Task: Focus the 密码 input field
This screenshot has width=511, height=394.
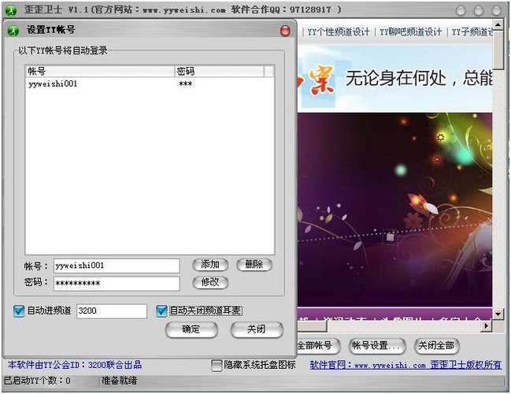Action: 117,284
